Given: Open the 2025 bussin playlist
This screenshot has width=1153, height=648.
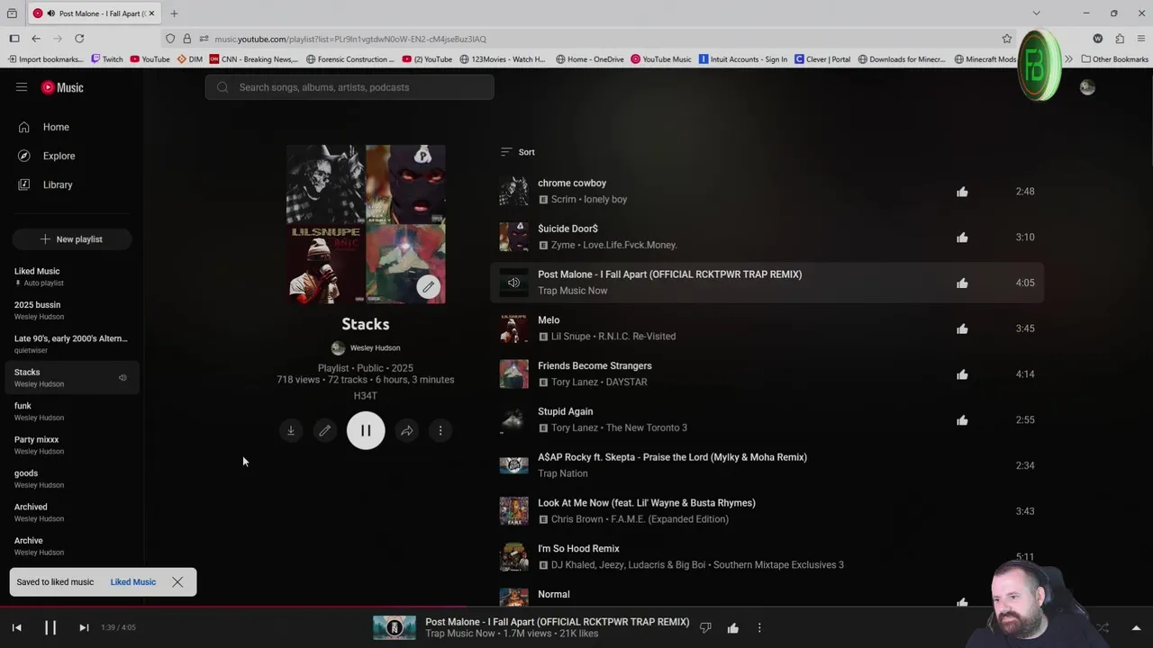Looking at the screenshot, I should 72,310.
